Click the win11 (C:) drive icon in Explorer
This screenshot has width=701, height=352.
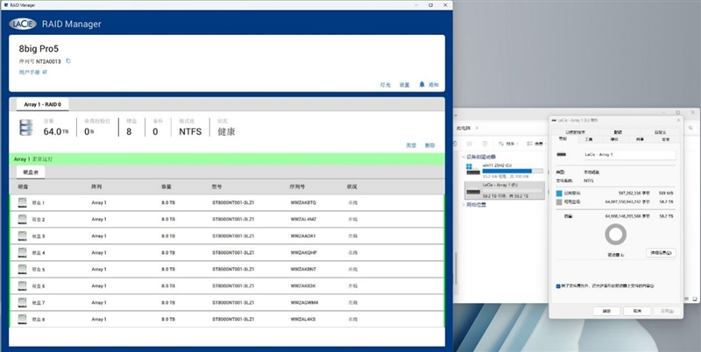[473, 169]
